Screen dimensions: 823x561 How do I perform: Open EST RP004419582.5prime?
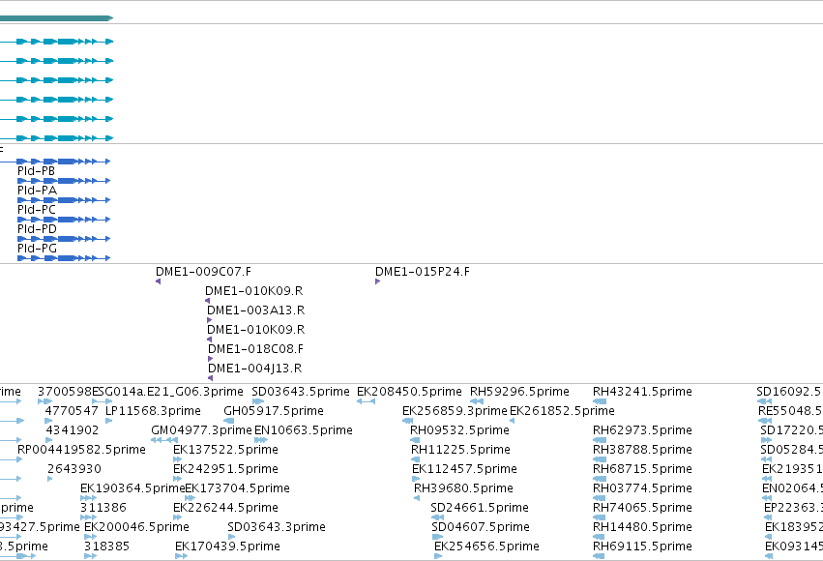(x=81, y=450)
